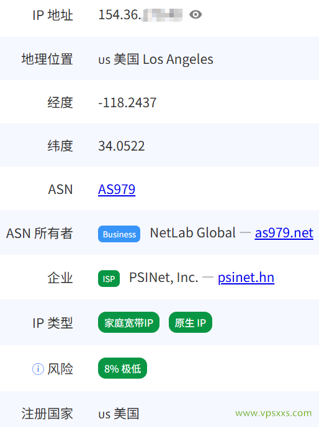Reveal the hidden IP with eye icon
Viewport: 319px width, 427px height.
(195, 15)
